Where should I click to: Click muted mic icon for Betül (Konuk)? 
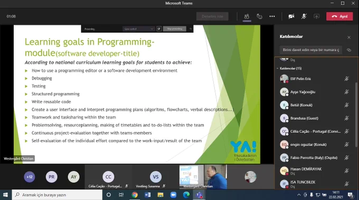pos(346,105)
